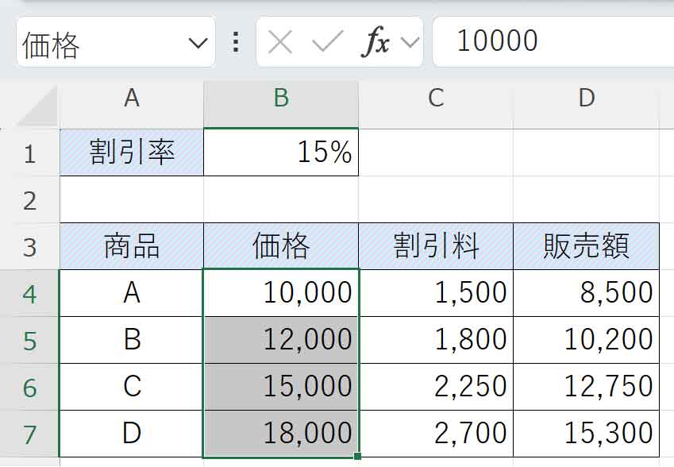Click the formula bar showing 10000
The width and height of the screenshot is (674, 467).
516,41
